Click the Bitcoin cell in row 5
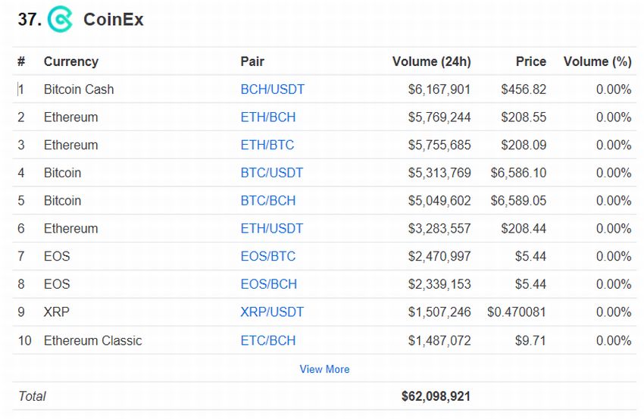This screenshot has height=419, width=644. click(x=62, y=201)
